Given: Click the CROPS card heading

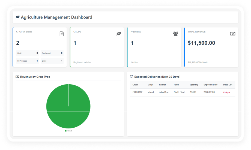Looking at the screenshot, I should [77, 32].
